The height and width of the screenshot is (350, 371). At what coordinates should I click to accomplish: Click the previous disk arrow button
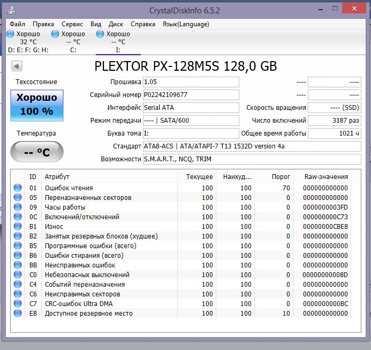(x=17, y=66)
